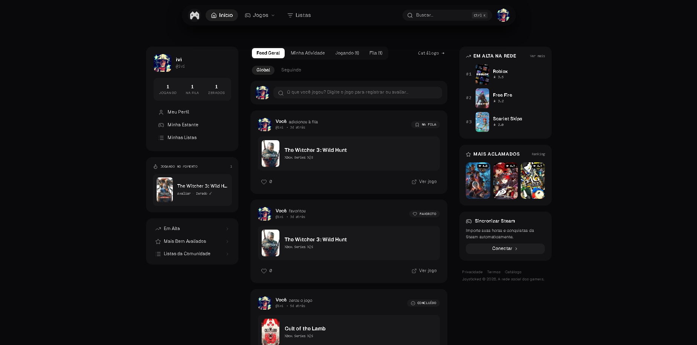
Task: Open the Fila (1) tab
Action: pos(376,53)
